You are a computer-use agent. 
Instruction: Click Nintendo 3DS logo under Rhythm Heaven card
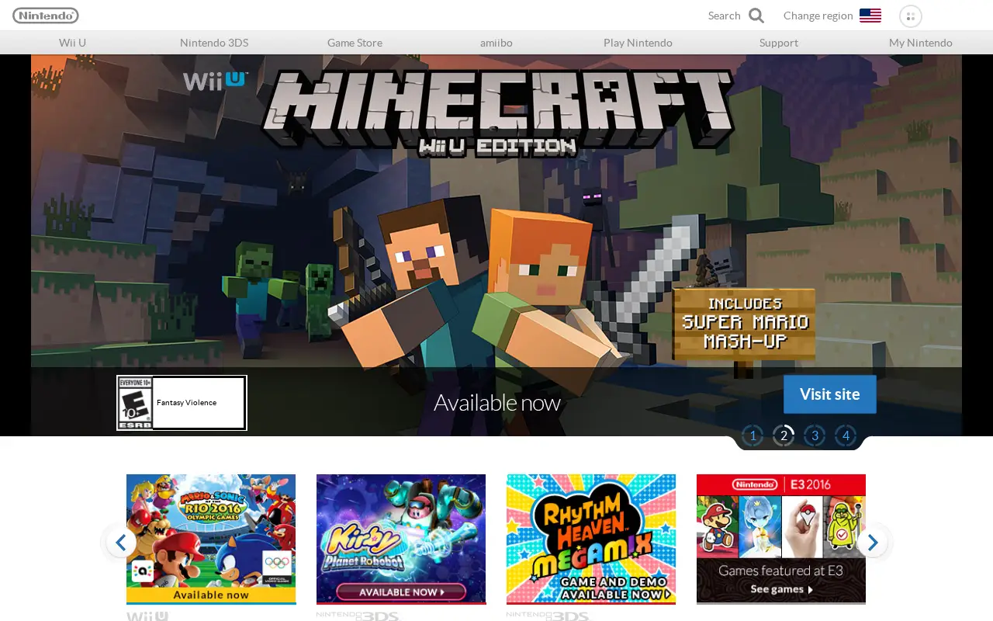[x=548, y=616]
